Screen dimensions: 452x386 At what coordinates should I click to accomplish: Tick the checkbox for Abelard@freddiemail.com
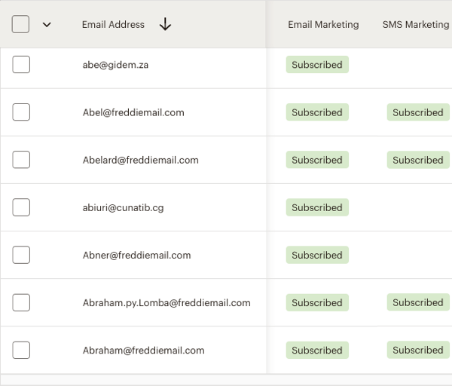(x=21, y=160)
